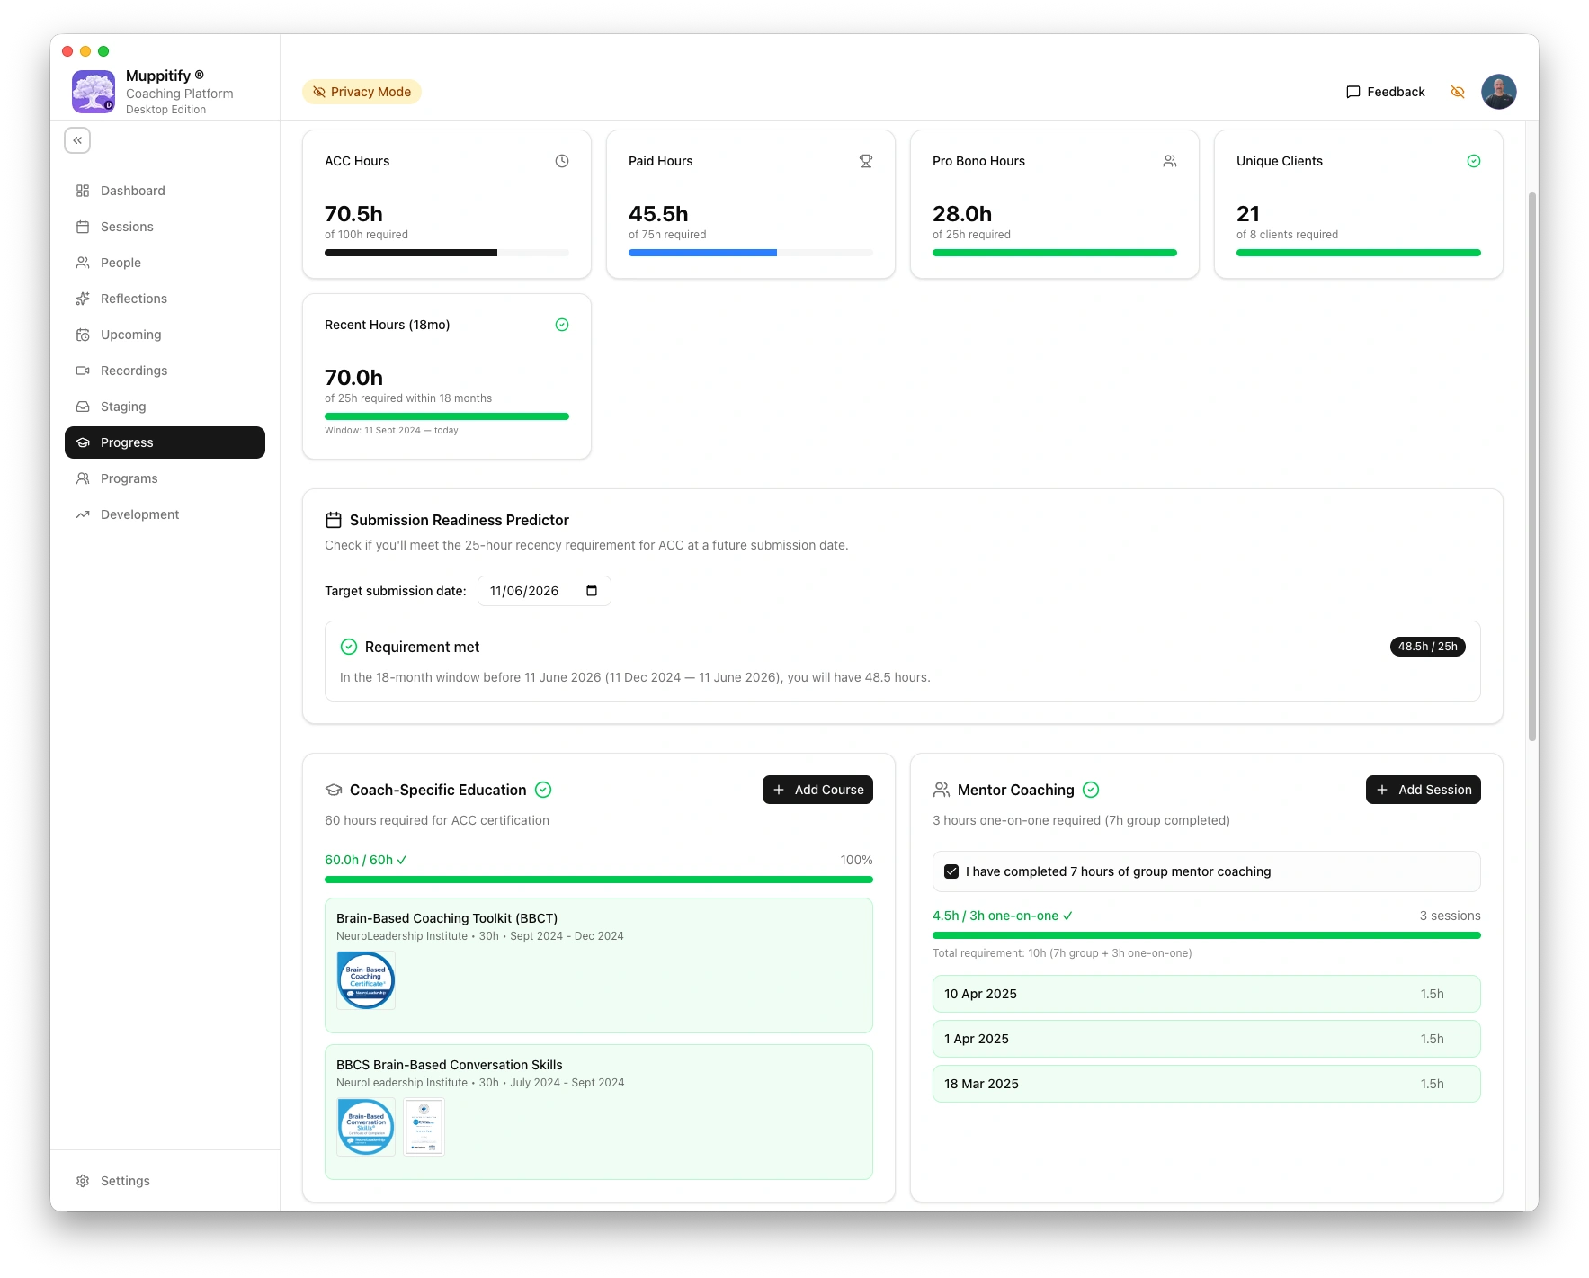Screen dimensions: 1589x1278
Task: Click the green check icon on Unique Clients
Action: coord(1474,161)
